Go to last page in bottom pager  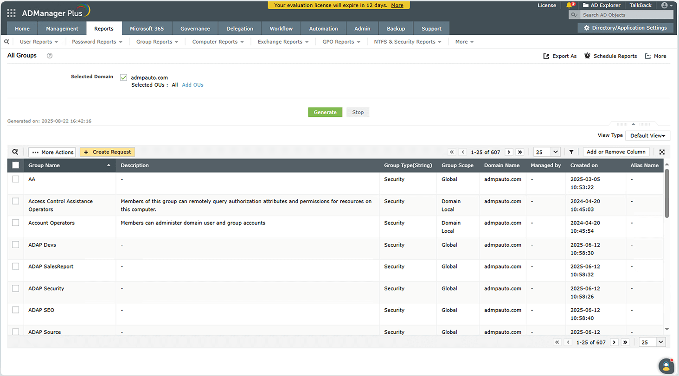[x=625, y=342]
